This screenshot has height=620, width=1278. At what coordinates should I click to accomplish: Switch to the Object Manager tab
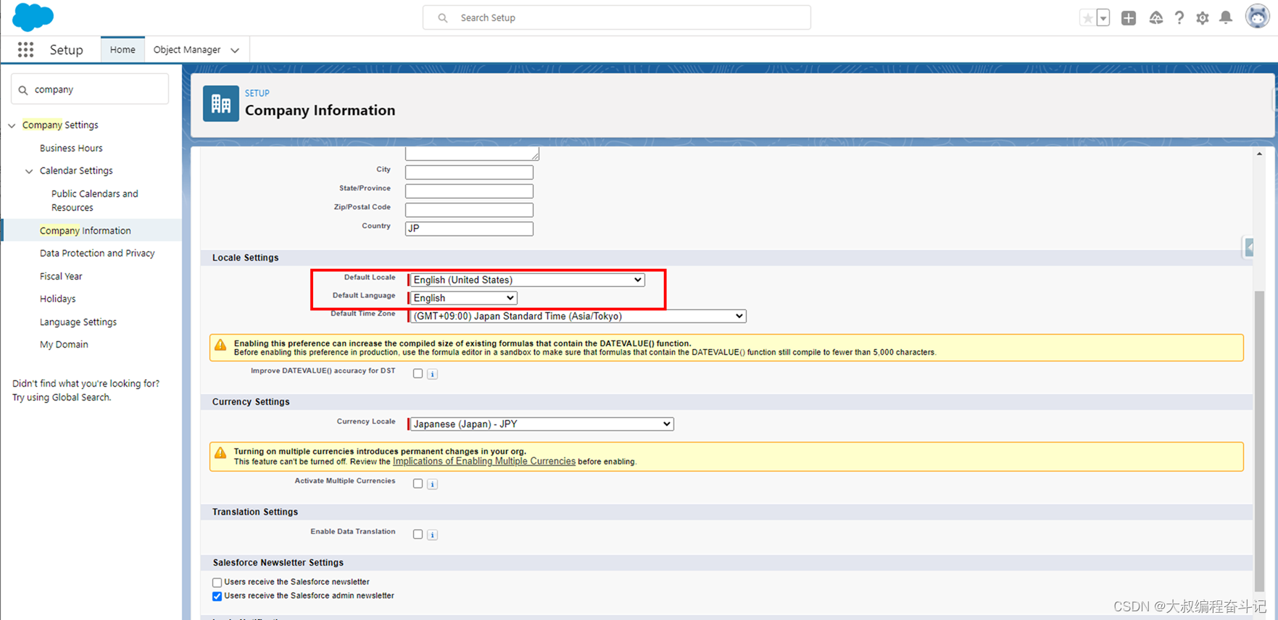(187, 49)
